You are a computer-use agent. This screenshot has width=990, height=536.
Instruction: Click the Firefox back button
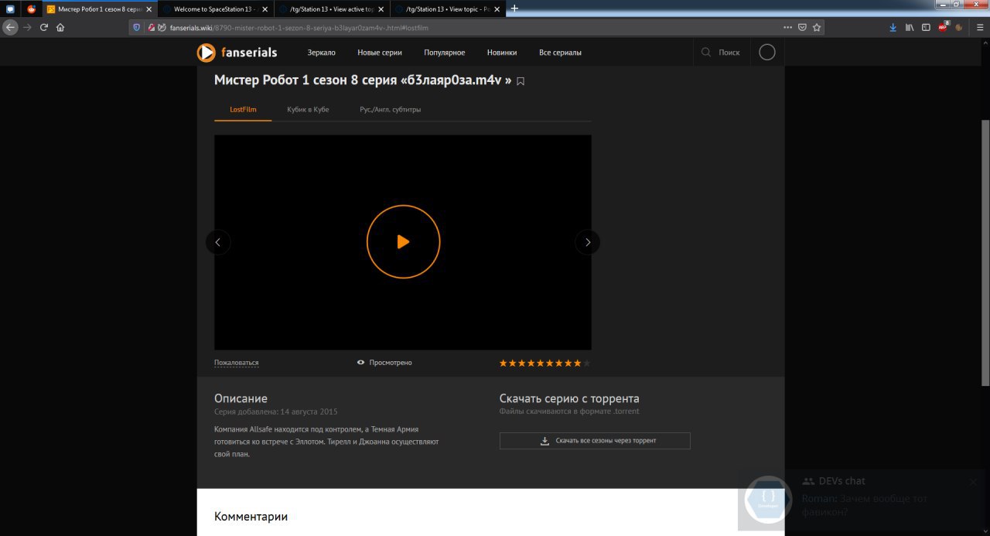point(10,27)
